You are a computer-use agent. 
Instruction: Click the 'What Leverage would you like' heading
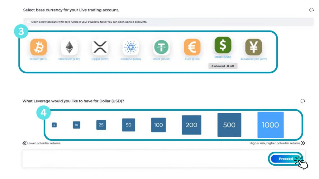(x=73, y=101)
